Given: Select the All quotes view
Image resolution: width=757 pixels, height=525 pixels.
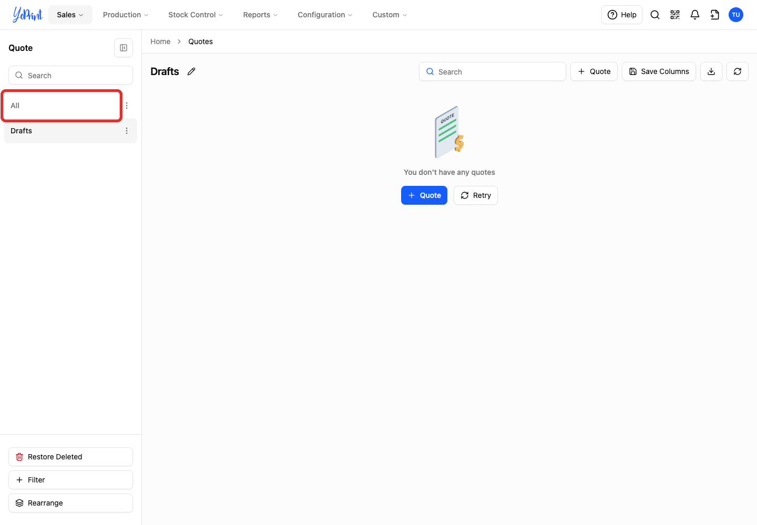Looking at the screenshot, I should coord(62,106).
